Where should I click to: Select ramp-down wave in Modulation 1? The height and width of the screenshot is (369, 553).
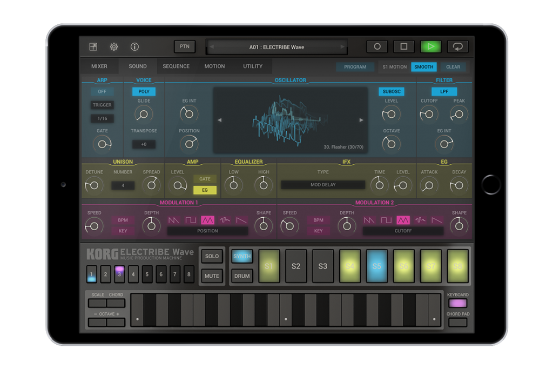pyautogui.click(x=241, y=220)
